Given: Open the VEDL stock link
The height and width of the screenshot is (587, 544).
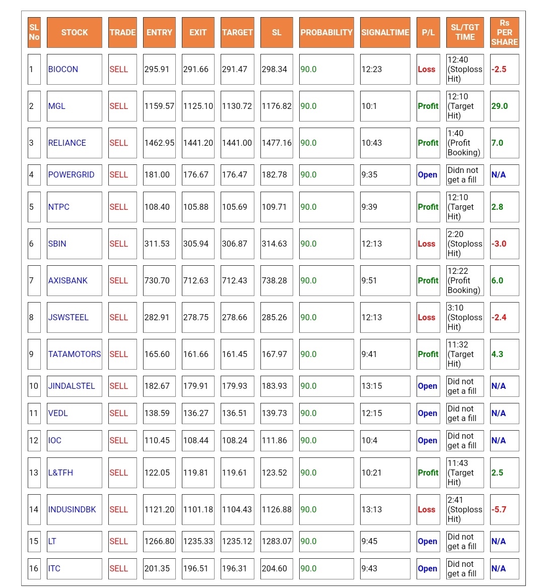Looking at the screenshot, I should (58, 413).
